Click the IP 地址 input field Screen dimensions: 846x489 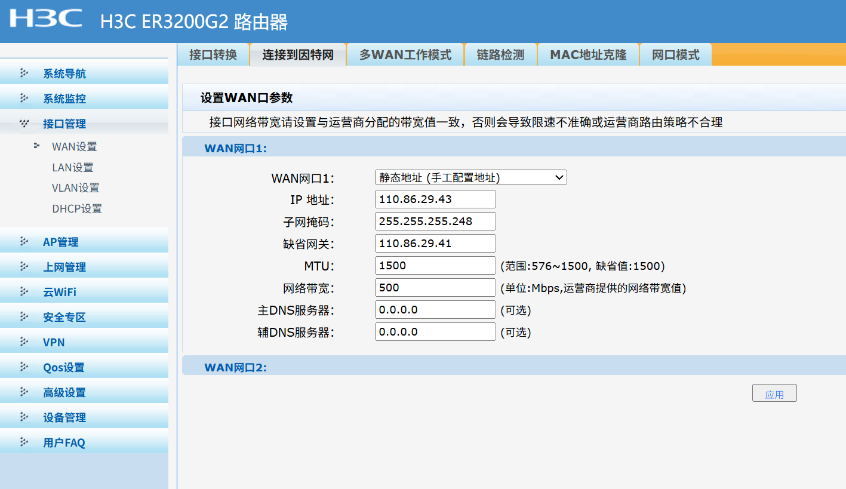pos(435,199)
